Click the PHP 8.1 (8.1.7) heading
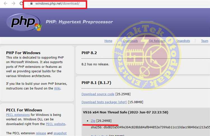 pyautogui.click(x=96, y=83)
